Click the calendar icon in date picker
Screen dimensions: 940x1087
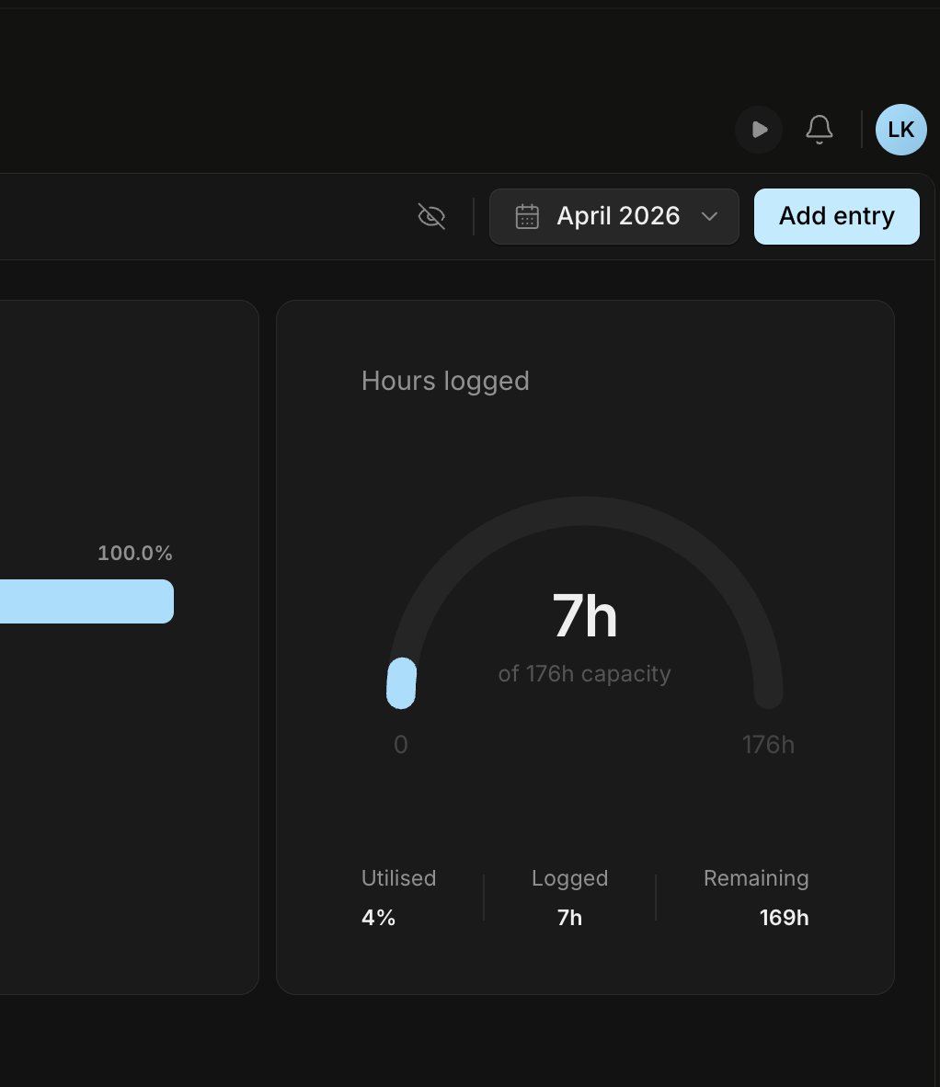[527, 216]
